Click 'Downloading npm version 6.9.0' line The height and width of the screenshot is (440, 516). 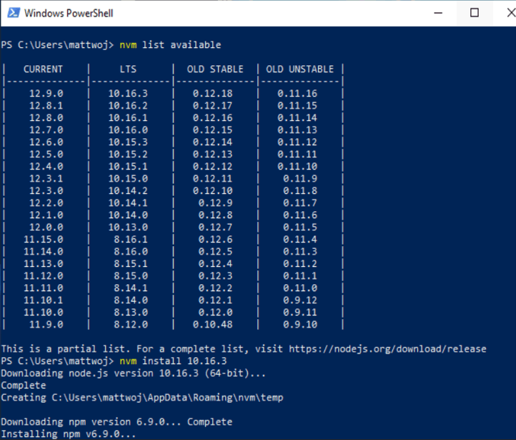pyautogui.click(x=116, y=422)
